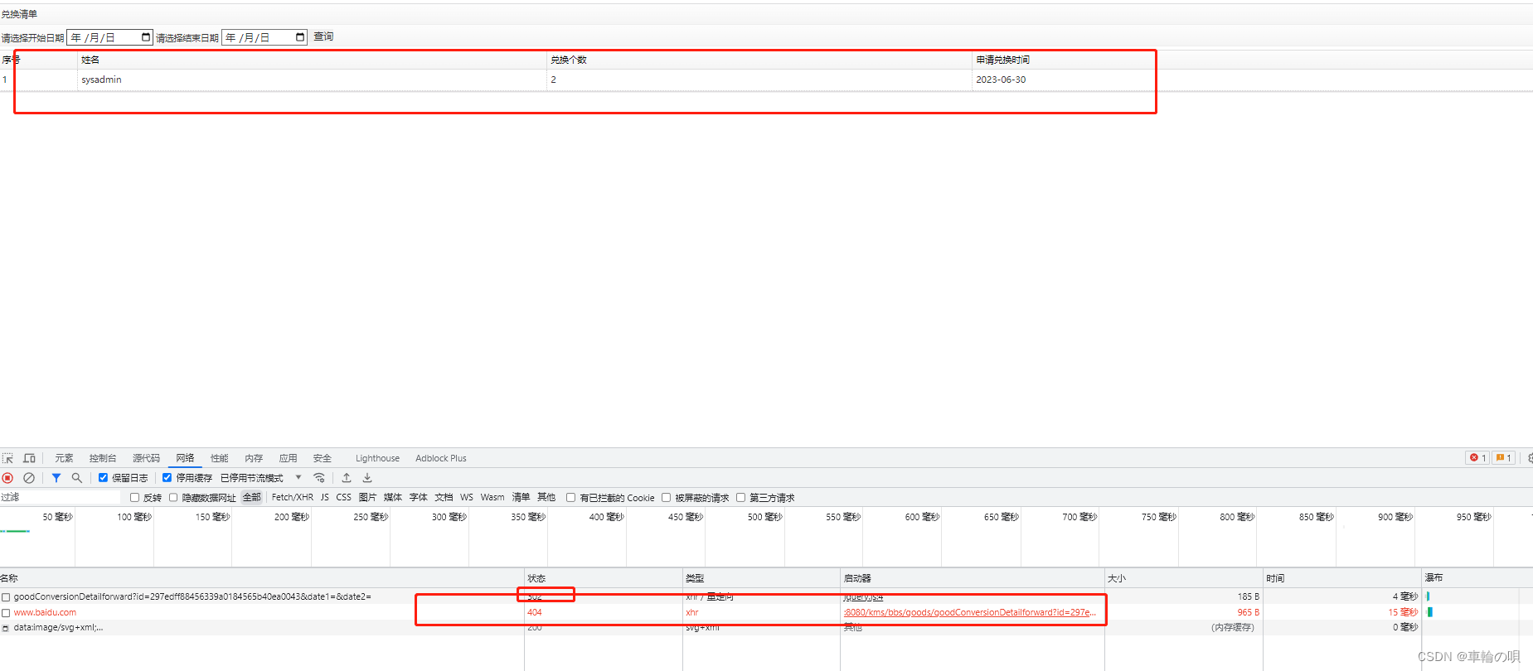Open the 安全 tab
Image resolution: width=1533 pixels, height=671 pixels.
[x=322, y=458]
